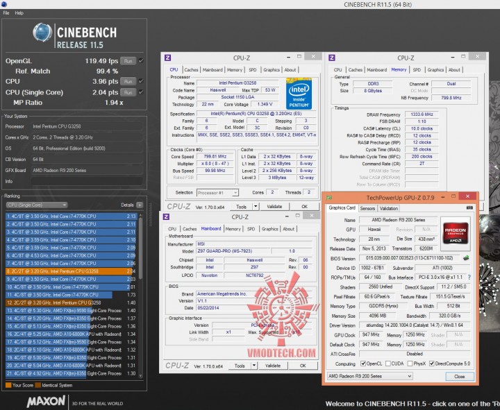This screenshot has width=500, height=410.
Task: Click the GPU-Z screenshot camera icon
Action: click(469, 207)
